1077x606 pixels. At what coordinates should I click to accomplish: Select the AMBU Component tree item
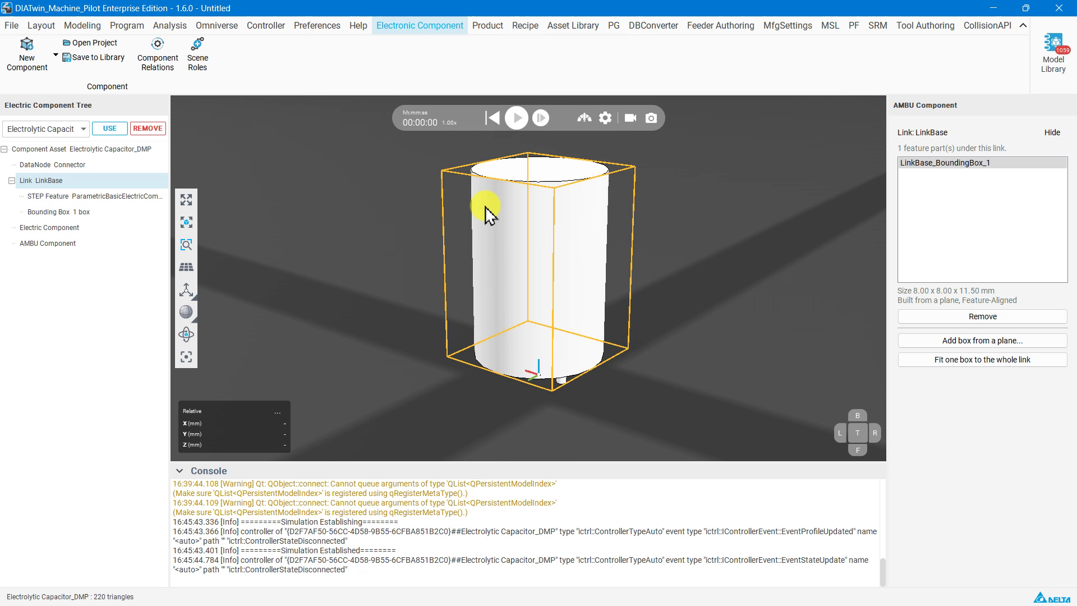(48, 244)
